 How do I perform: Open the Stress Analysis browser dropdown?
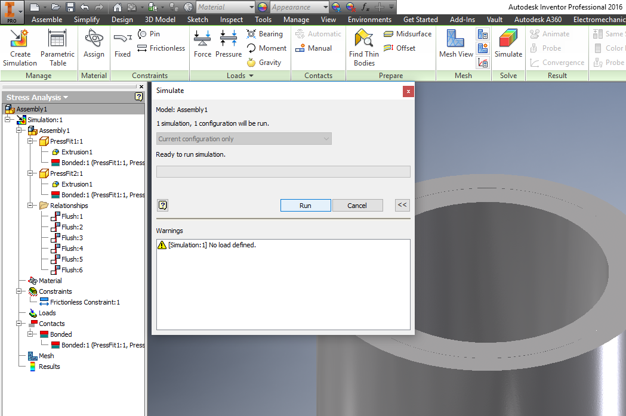66,97
